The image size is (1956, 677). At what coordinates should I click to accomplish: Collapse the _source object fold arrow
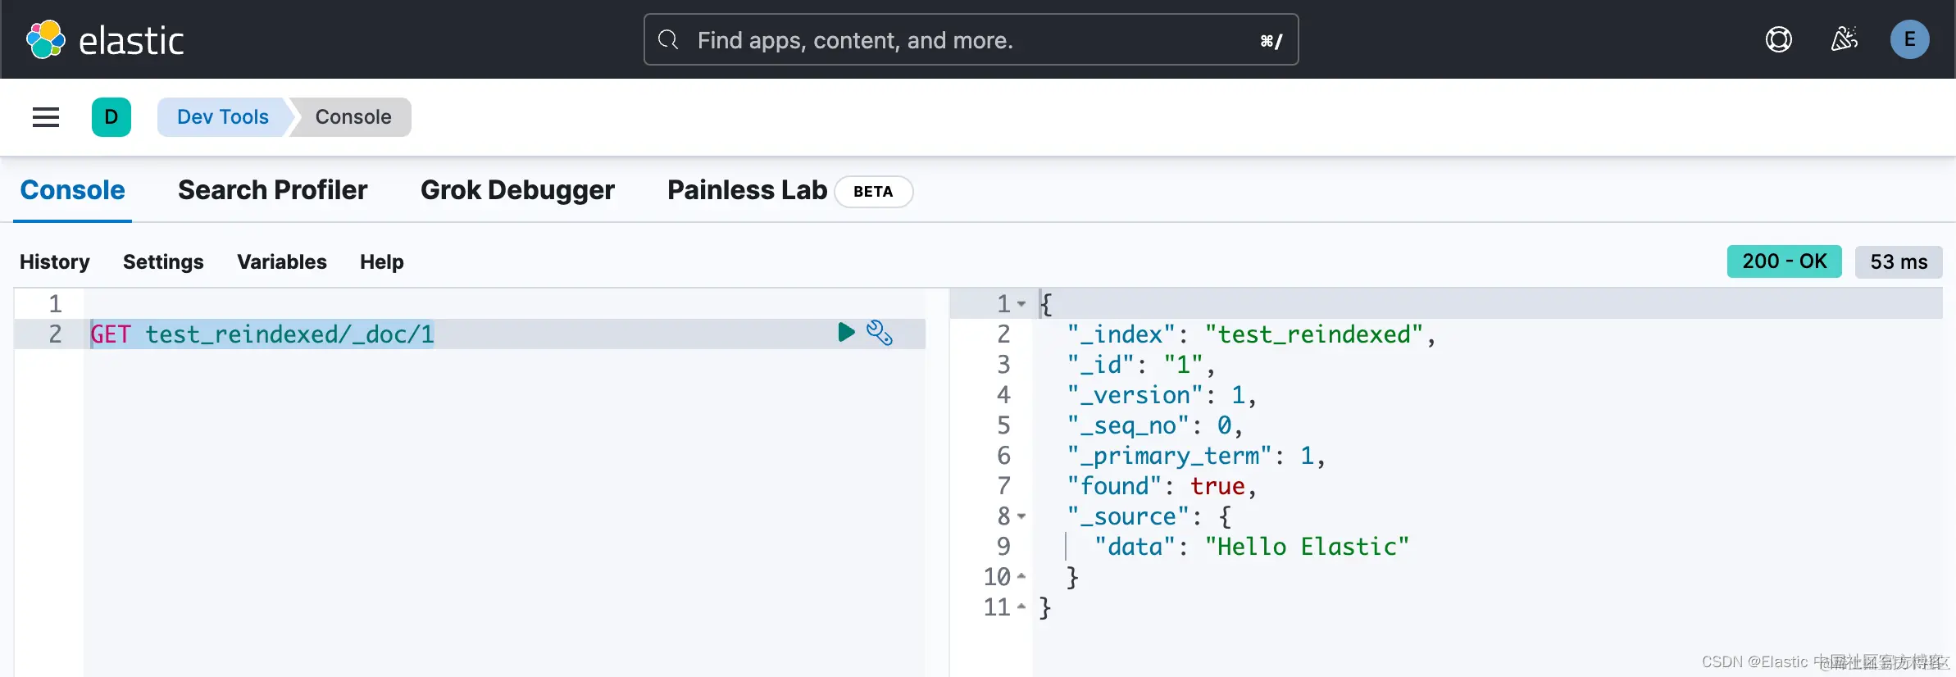[1021, 516]
